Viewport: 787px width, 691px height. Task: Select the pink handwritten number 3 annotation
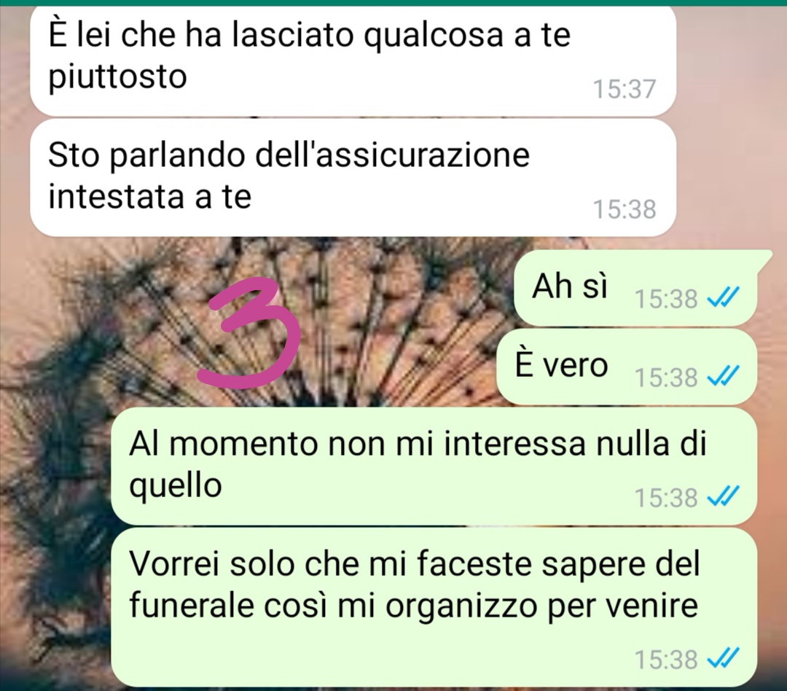pos(249,334)
